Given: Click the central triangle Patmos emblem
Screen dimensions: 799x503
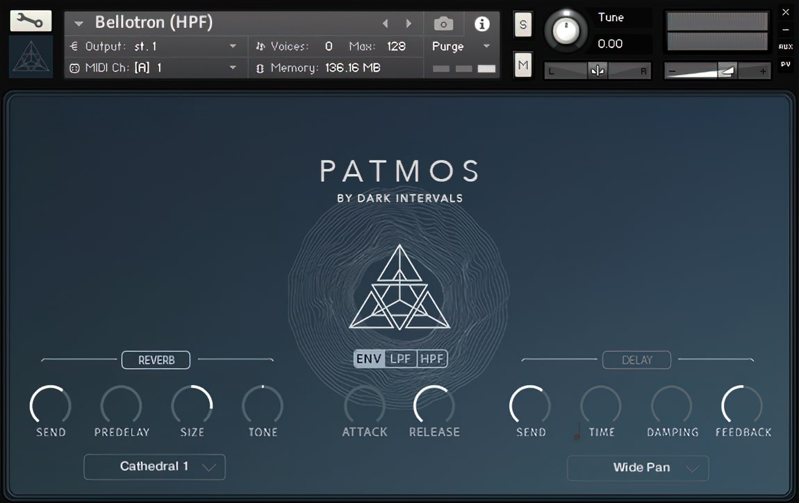Looking at the screenshot, I should click(x=400, y=287).
